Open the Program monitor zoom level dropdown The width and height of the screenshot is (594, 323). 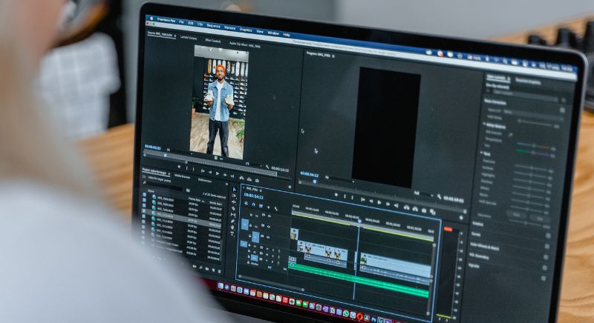point(340,179)
